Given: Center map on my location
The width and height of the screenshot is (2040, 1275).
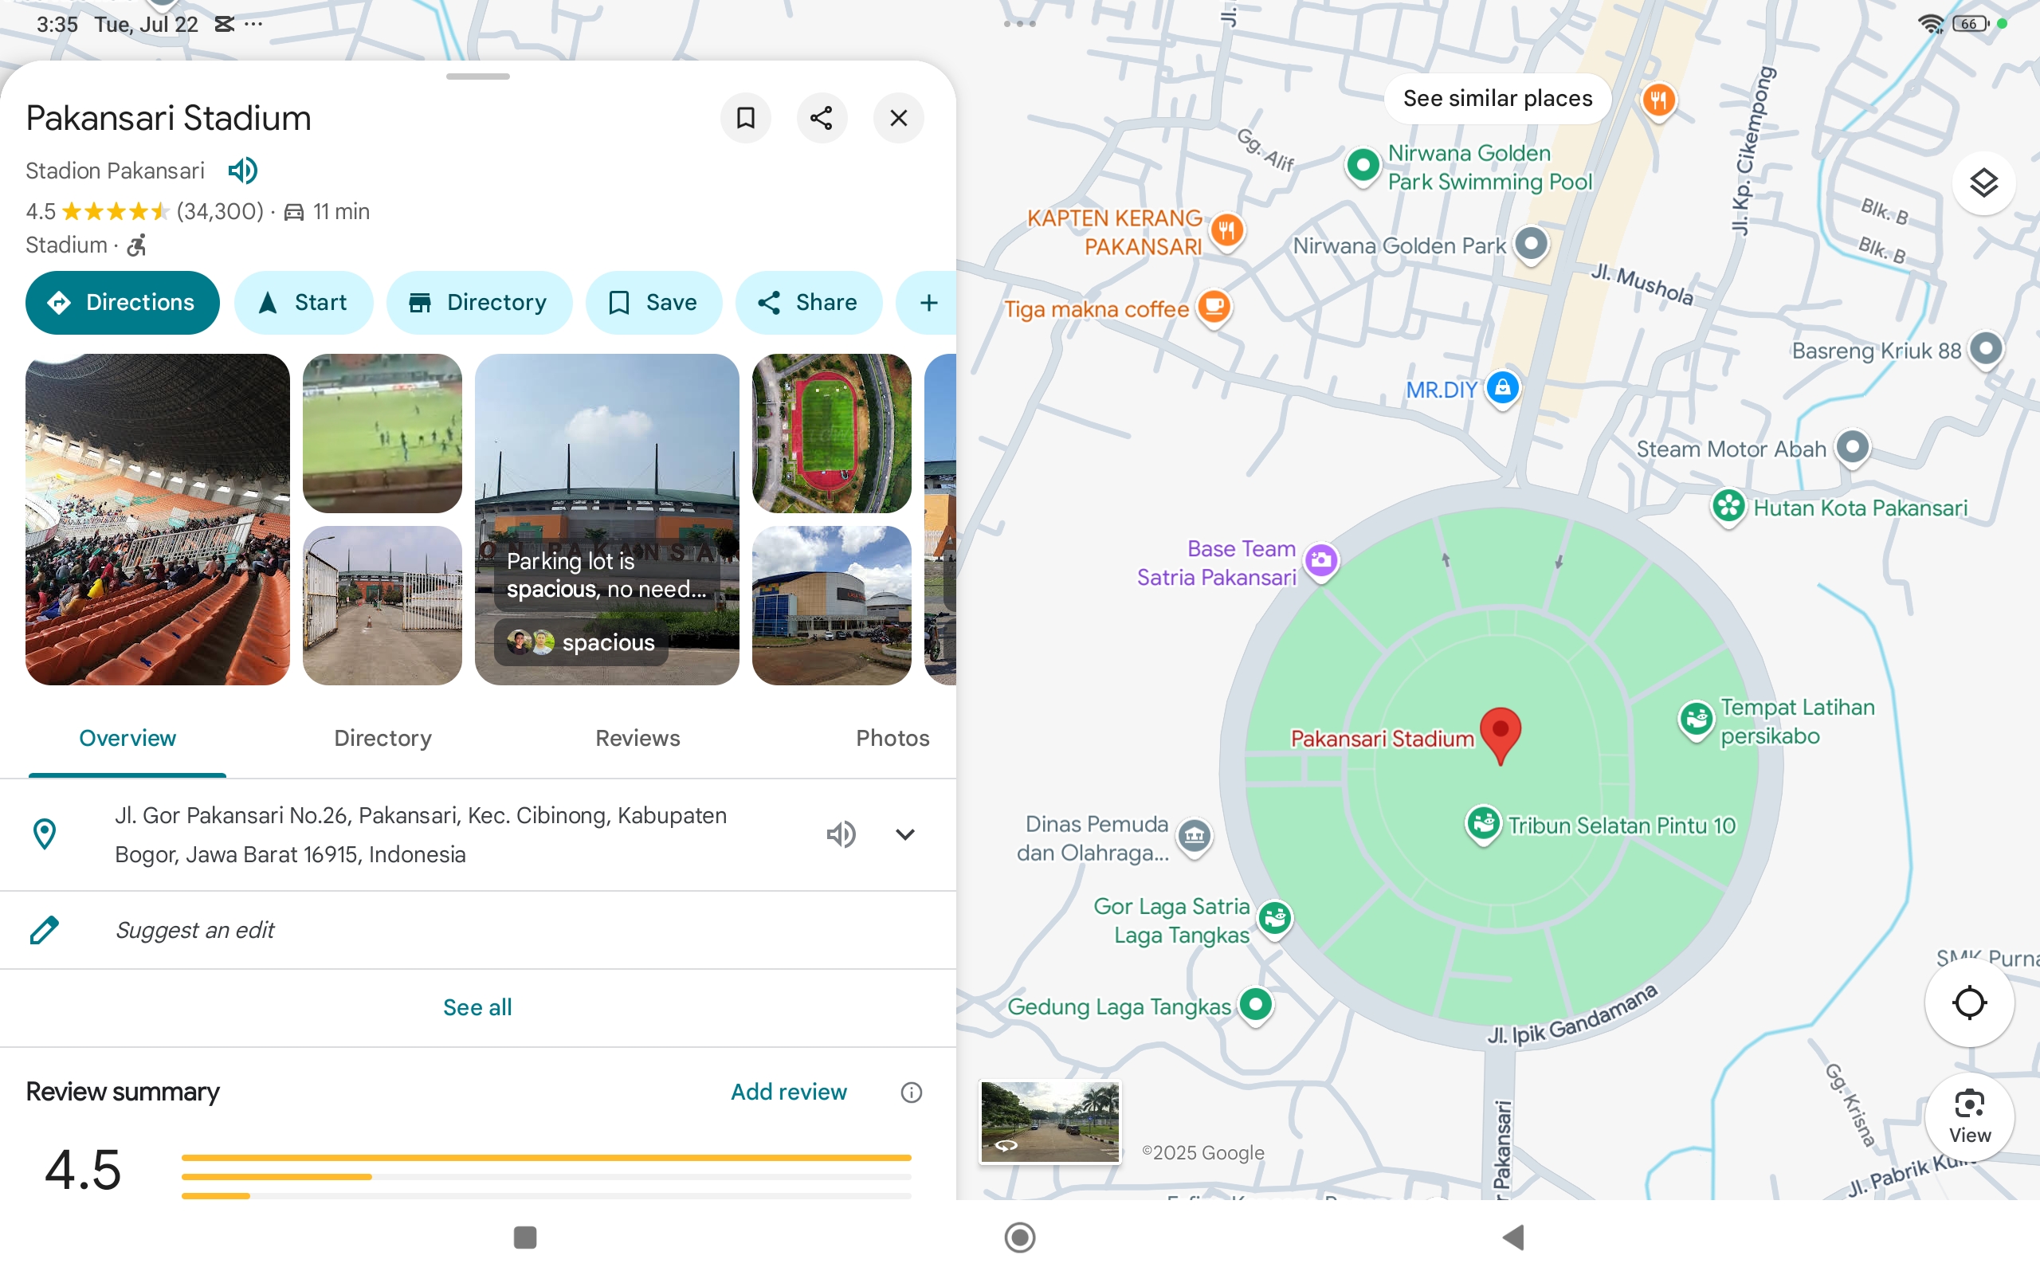Looking at the screenshot, I should coord(1969,1003).
